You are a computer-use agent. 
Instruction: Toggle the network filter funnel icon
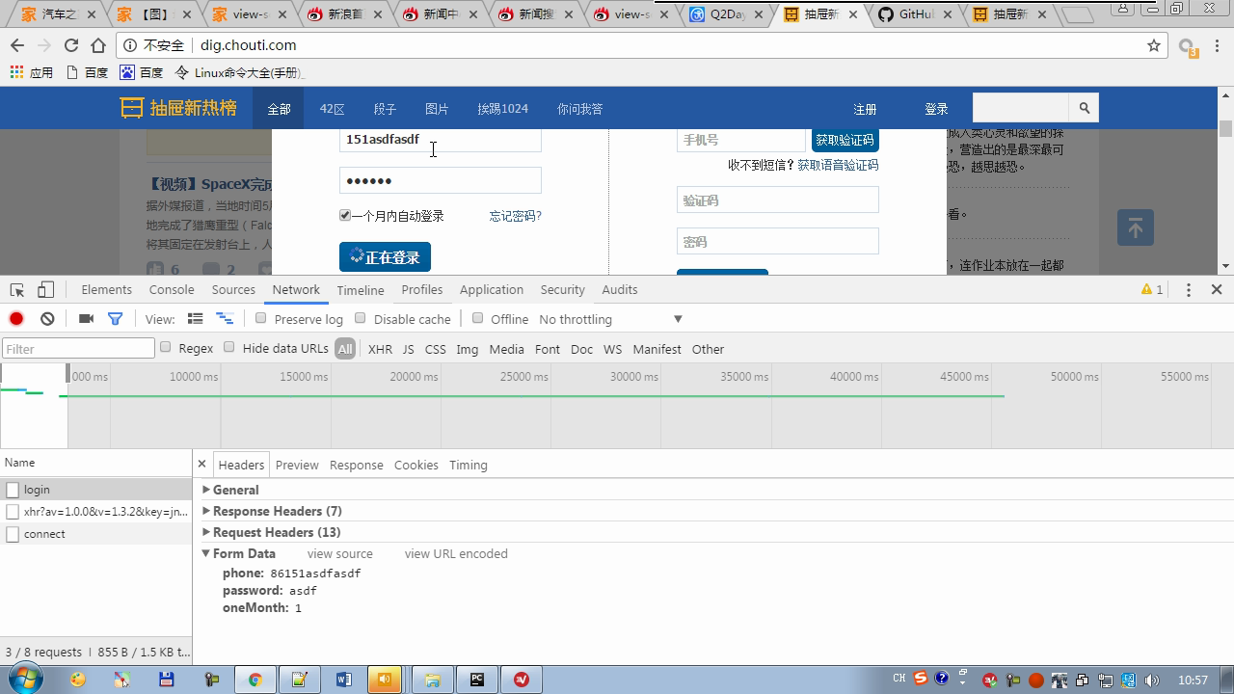pyautogui.click(x=115, y=319)
